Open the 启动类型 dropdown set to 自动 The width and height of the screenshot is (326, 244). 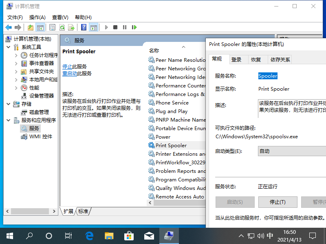[292, 151]
